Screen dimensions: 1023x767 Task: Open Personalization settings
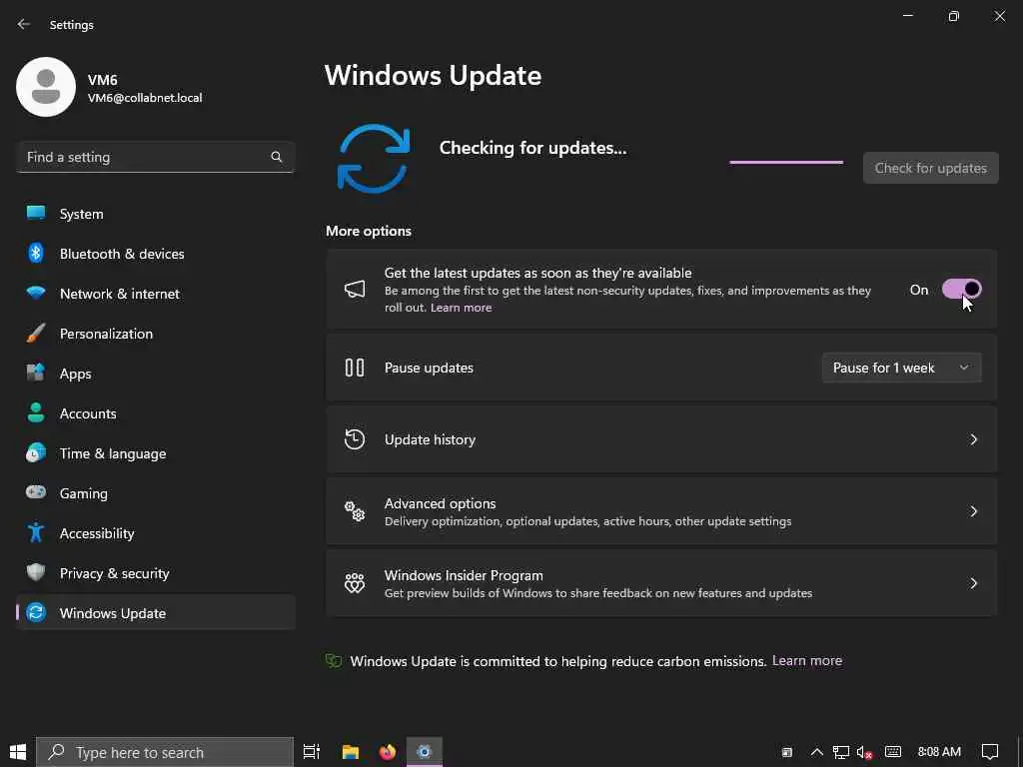coord(155,334)
